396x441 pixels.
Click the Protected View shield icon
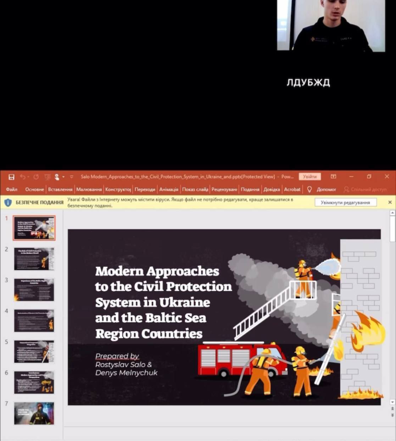click(8, 203)
